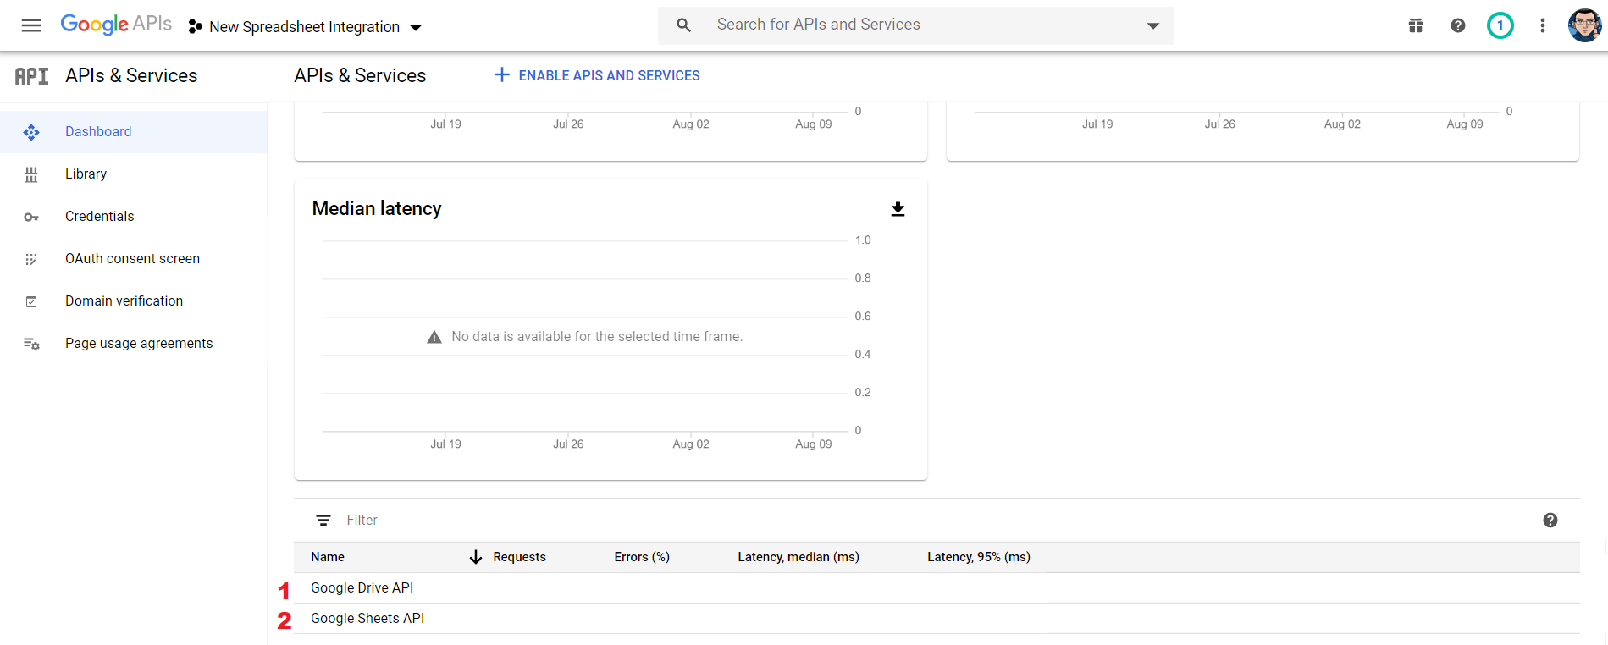
Task: Open the Google Drive API entry
Action: pos(362,588)
